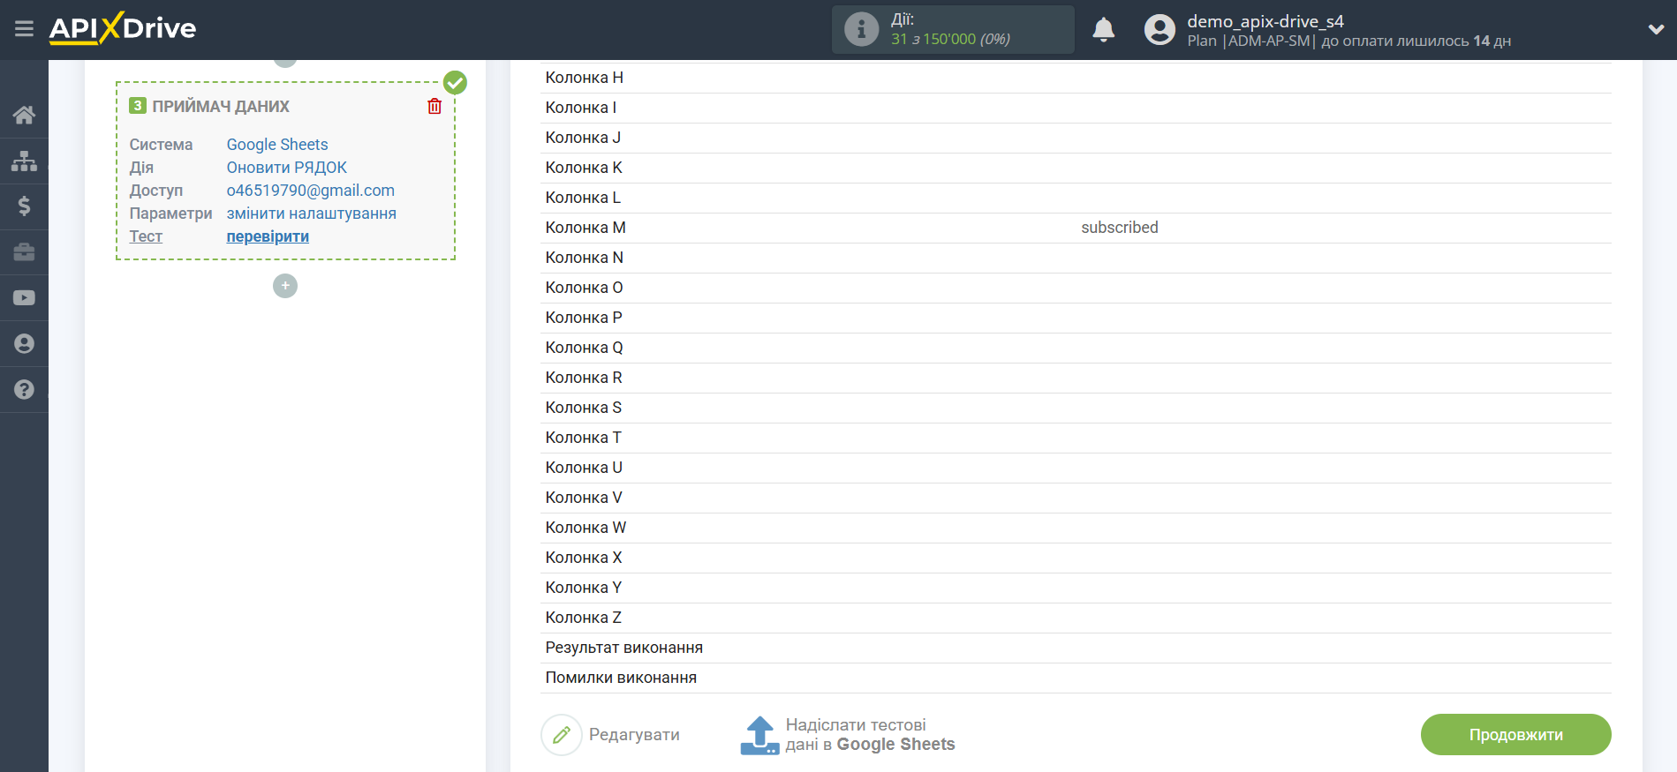The height and width of the screenshot is (772, 1677).
Task: Select the Колонка N row
Action: click(1076, 258)
